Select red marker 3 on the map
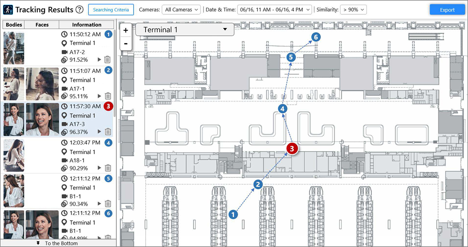Viewport: 468px width, 247px height. (x=292, y=148)
